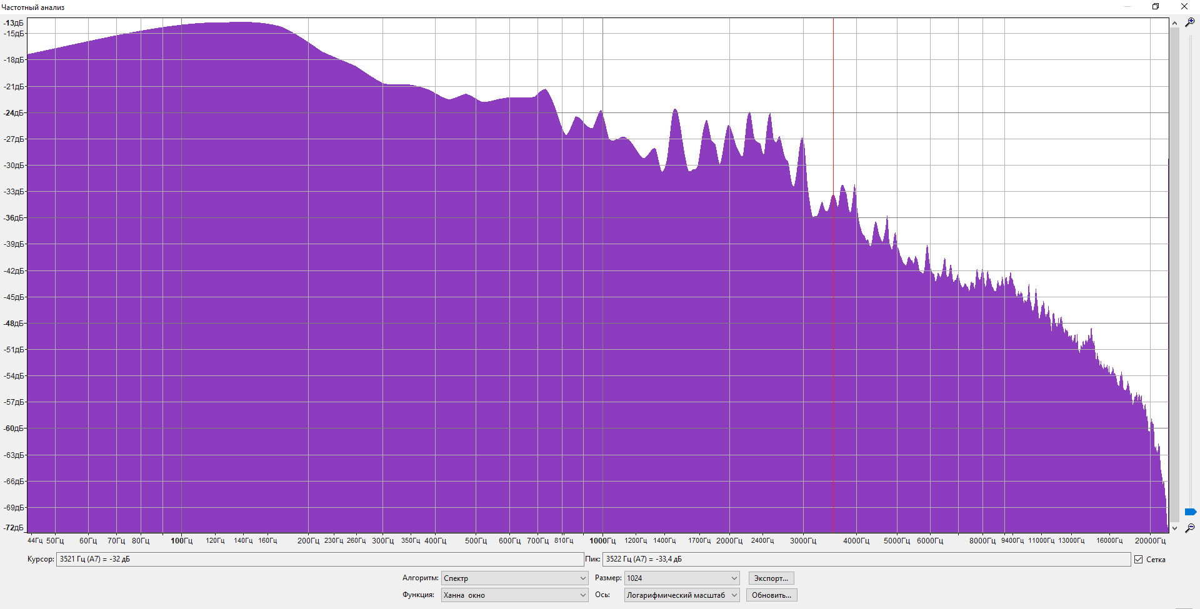Open the Размер dropdown set to 1024
Image resolution: width=1200 pixels, height=609 pixels.
point(682,578)
